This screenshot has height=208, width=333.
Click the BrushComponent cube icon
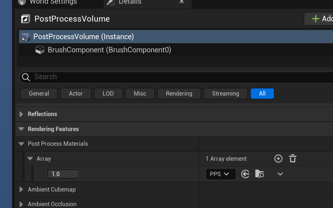click(x=40, y=50)
